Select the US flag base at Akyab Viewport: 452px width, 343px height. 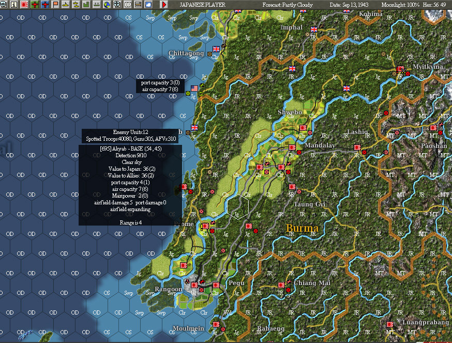194,88
